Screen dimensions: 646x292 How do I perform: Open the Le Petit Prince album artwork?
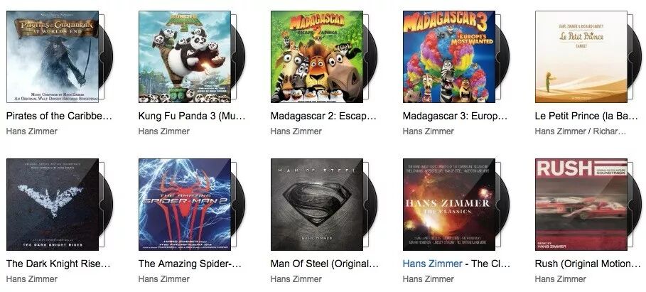click(581, 56)
